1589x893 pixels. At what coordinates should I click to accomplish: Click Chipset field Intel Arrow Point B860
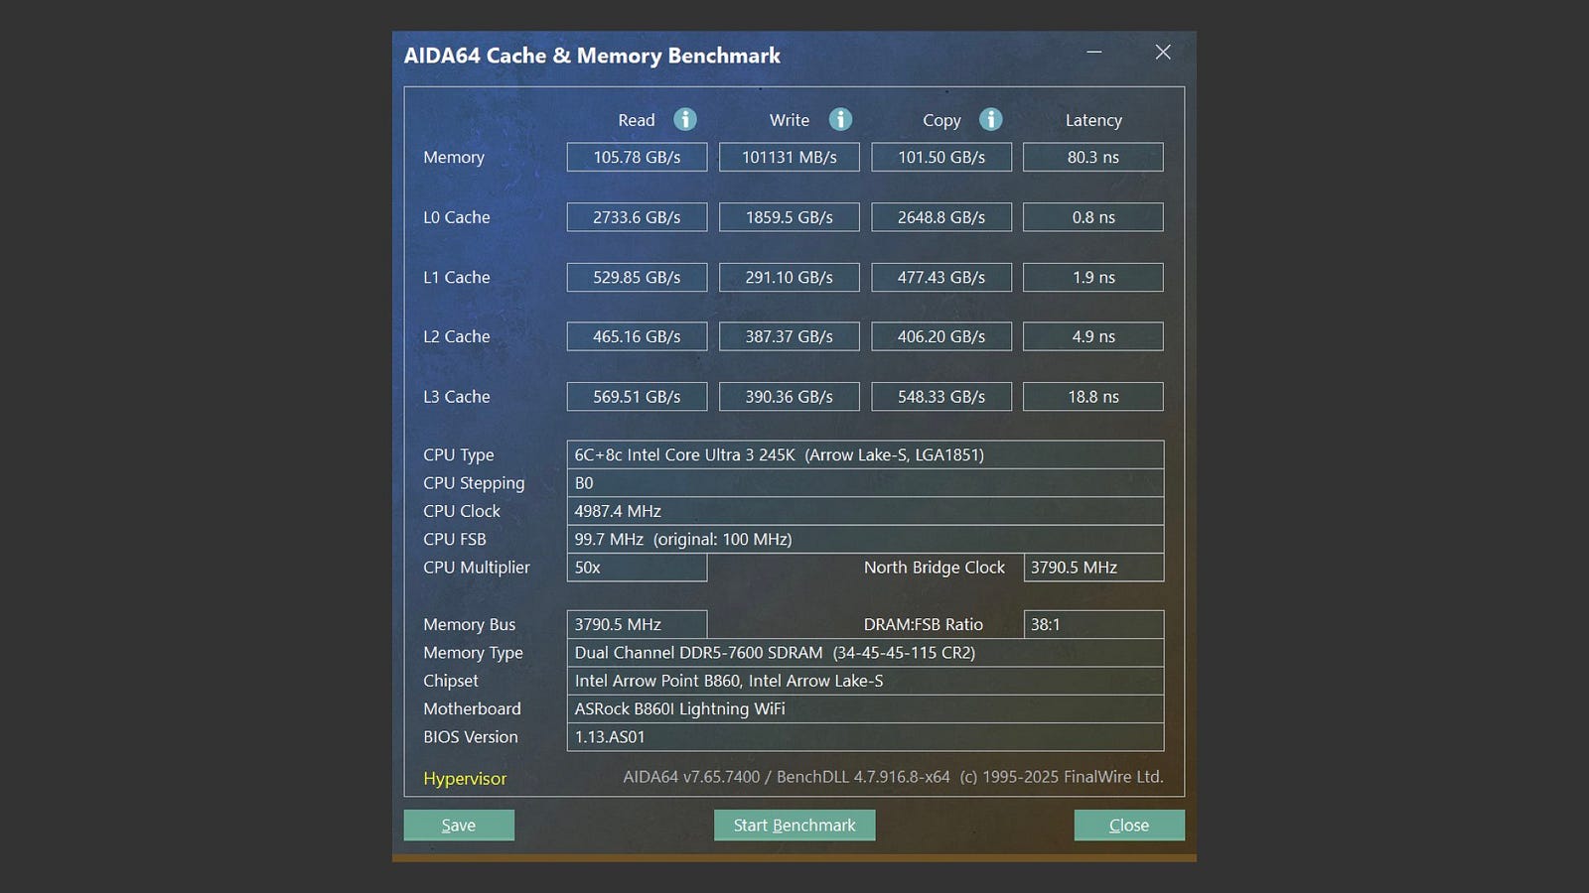[x=865, y=681]
